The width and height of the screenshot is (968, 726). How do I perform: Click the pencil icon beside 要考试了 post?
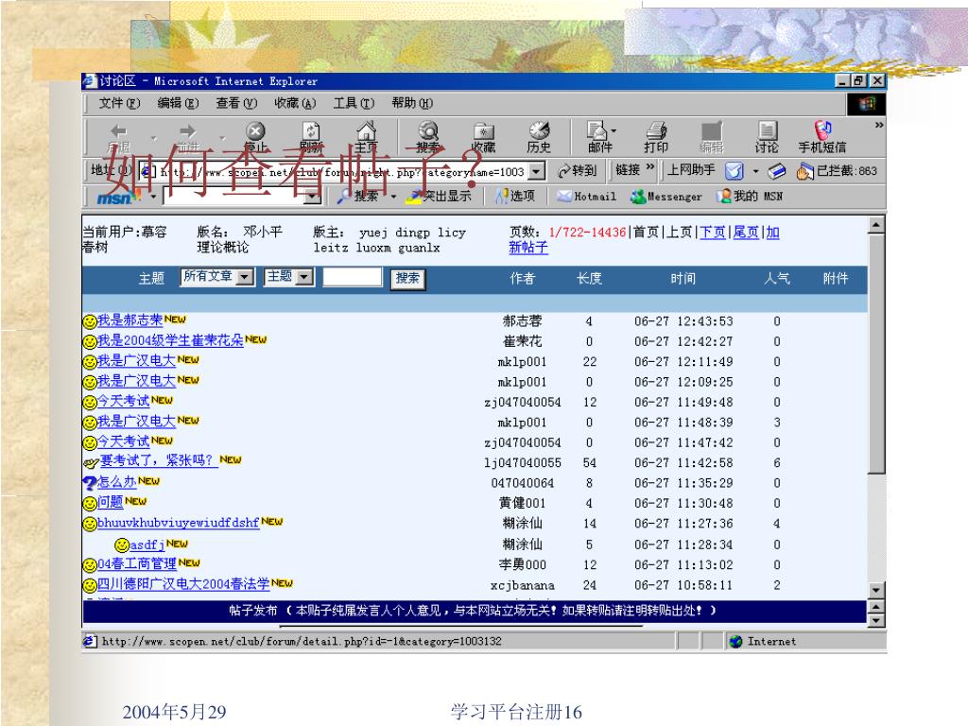click(x=90, y=462)
